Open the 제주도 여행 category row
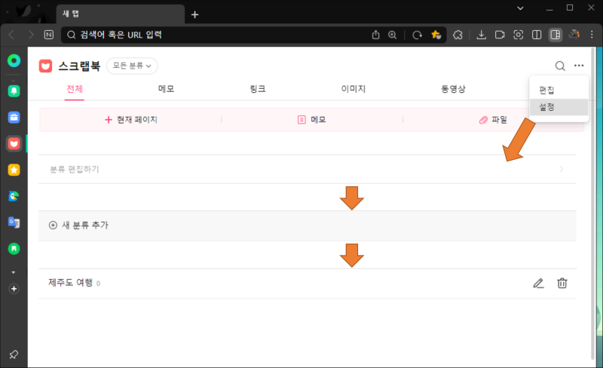This screenshot has height=368, width=603. tap(308, 284)
